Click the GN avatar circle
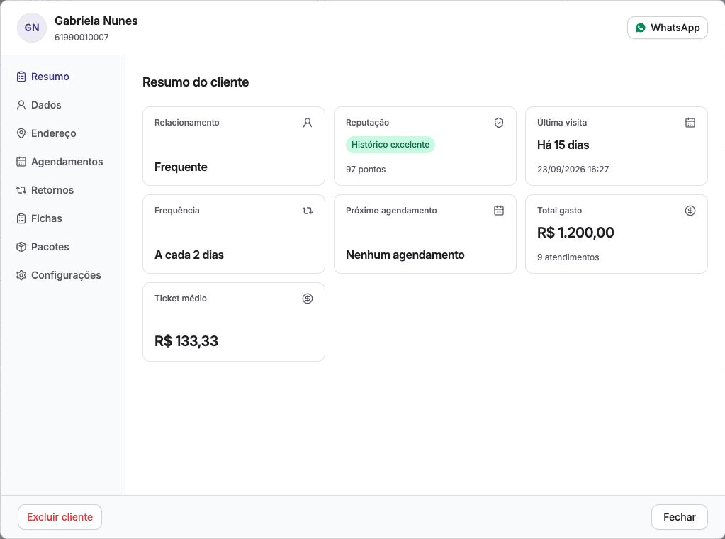 click(x=32, y=28)
